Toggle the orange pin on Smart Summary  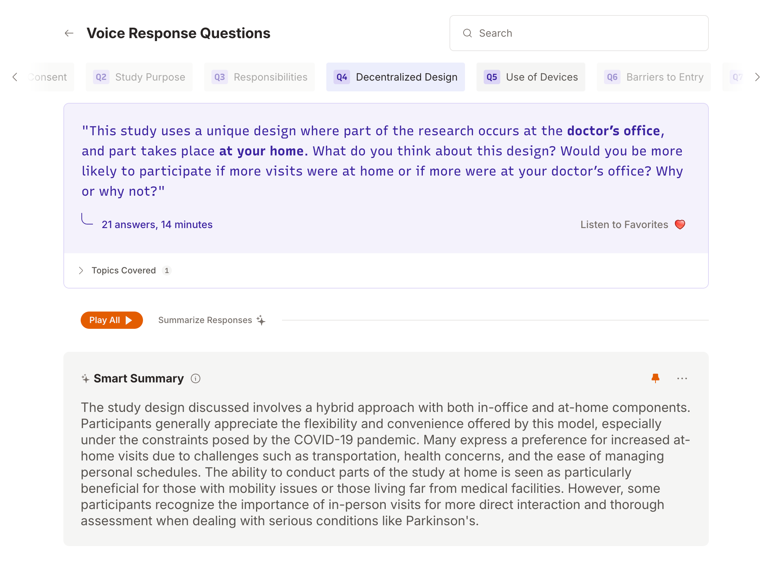click(x=655, y=378)
